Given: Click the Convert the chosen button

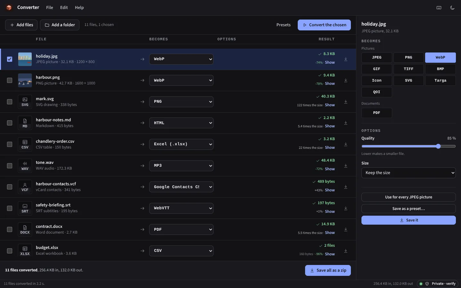Looking at the screenshot, I should [324, 25].
